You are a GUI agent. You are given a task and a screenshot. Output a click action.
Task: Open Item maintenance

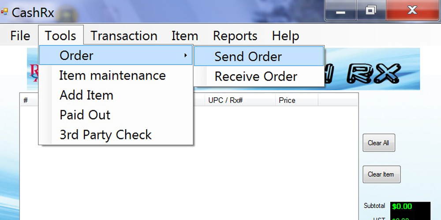click(116, 75)
